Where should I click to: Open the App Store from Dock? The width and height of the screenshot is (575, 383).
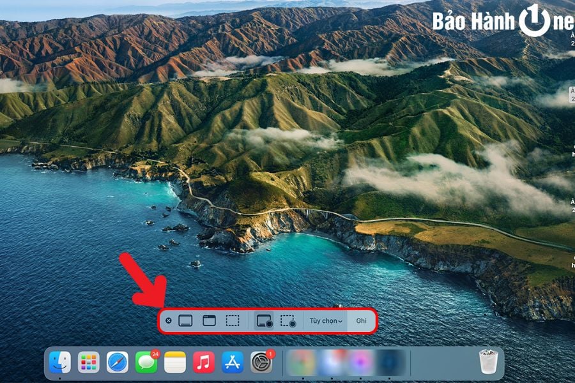(233, 363)
